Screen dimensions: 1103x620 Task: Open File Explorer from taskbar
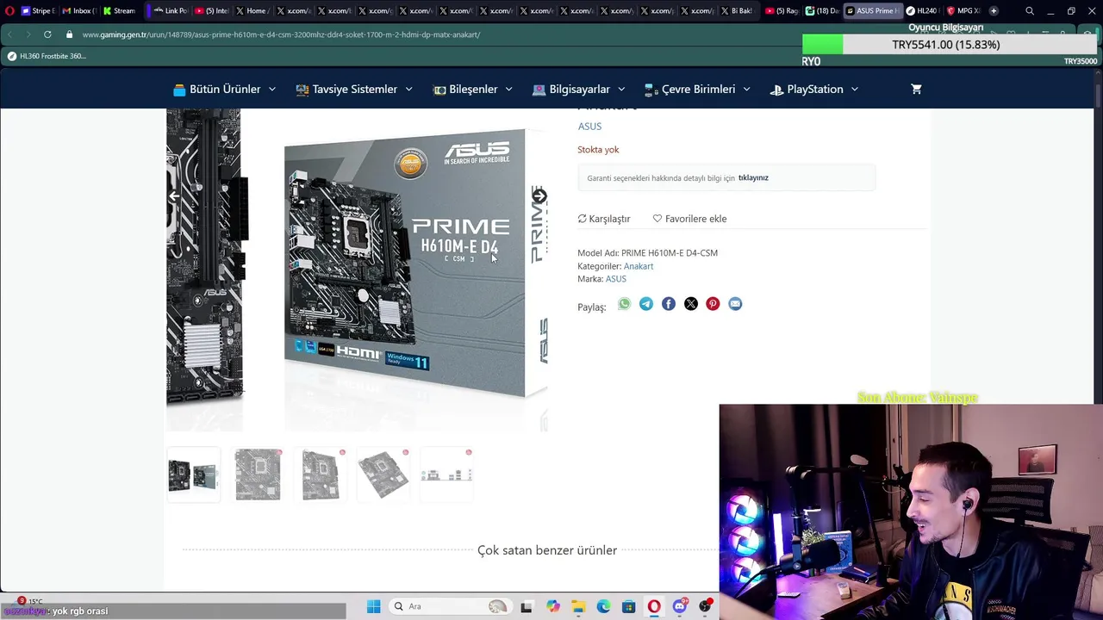pos(578,606)
